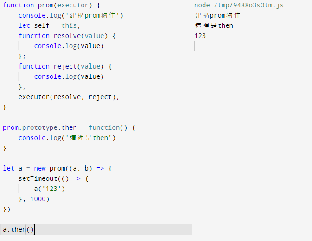Click the '建構prom物件' output line
This screenshot has width=312, height=241.
click(218, 15)
